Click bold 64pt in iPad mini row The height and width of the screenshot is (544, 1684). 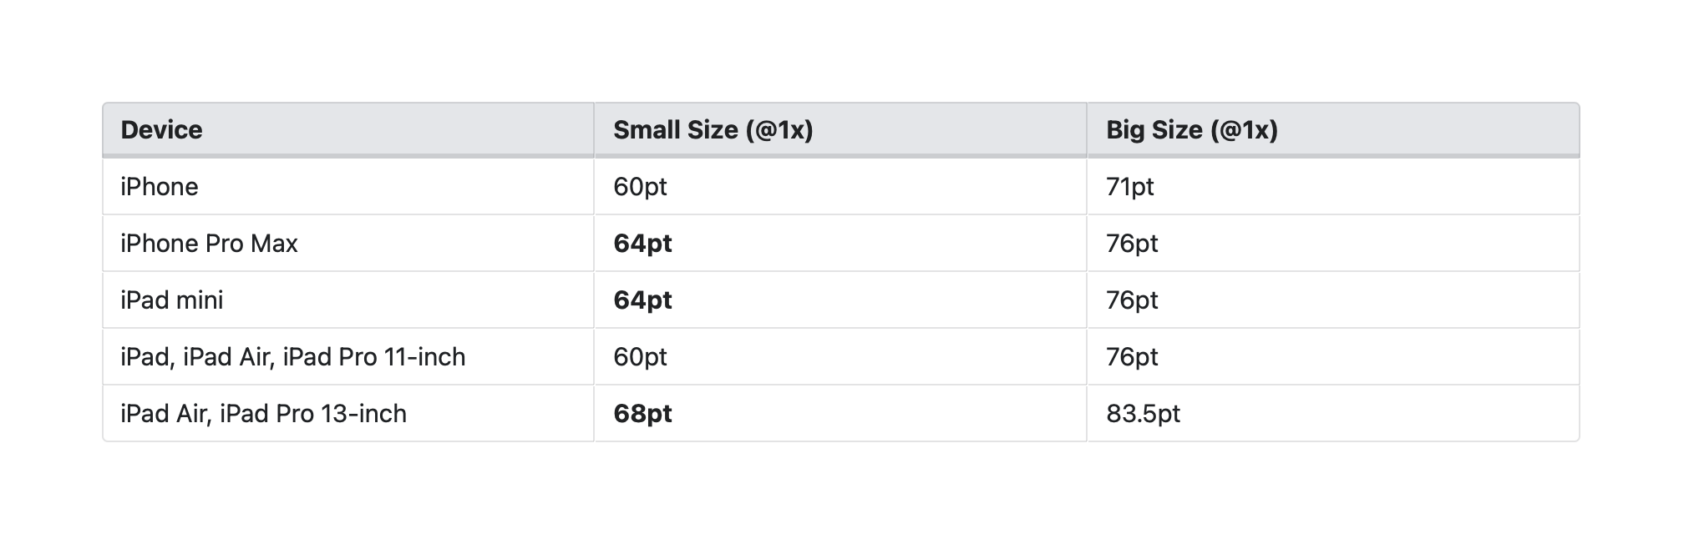[642, 300]
